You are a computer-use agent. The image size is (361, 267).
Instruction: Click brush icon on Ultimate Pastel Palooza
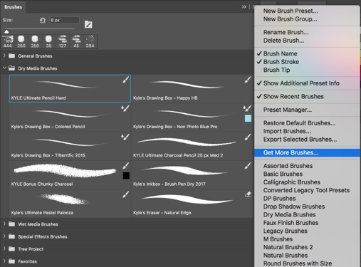point(126,194)
